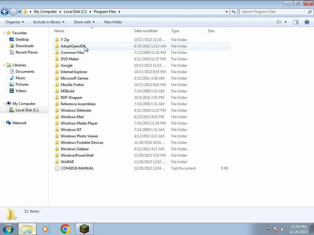Image resolution: width=314 pixels, height=235 pixels.
Task: Select the Google folder icon
Action: [x=57, y=65]
